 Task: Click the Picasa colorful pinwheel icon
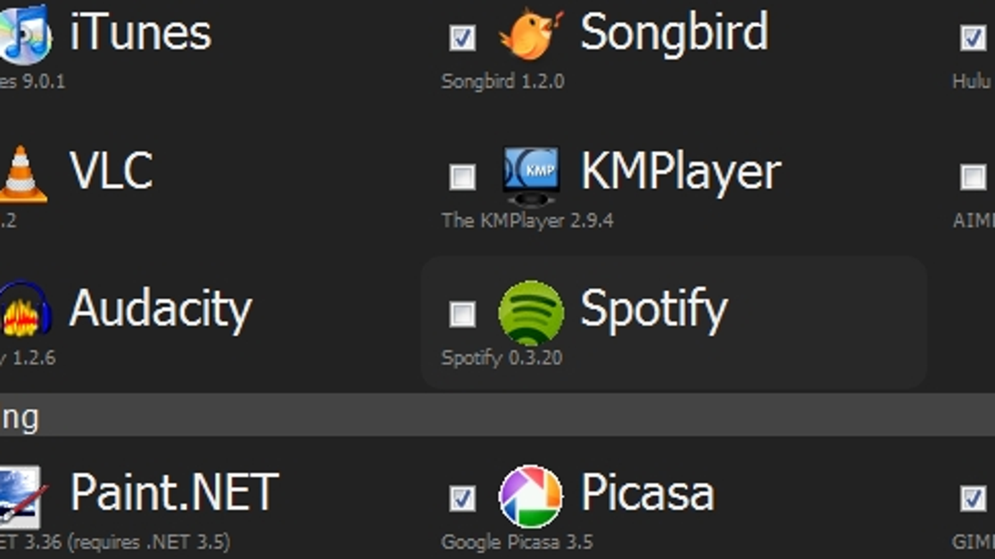point(530,496)
